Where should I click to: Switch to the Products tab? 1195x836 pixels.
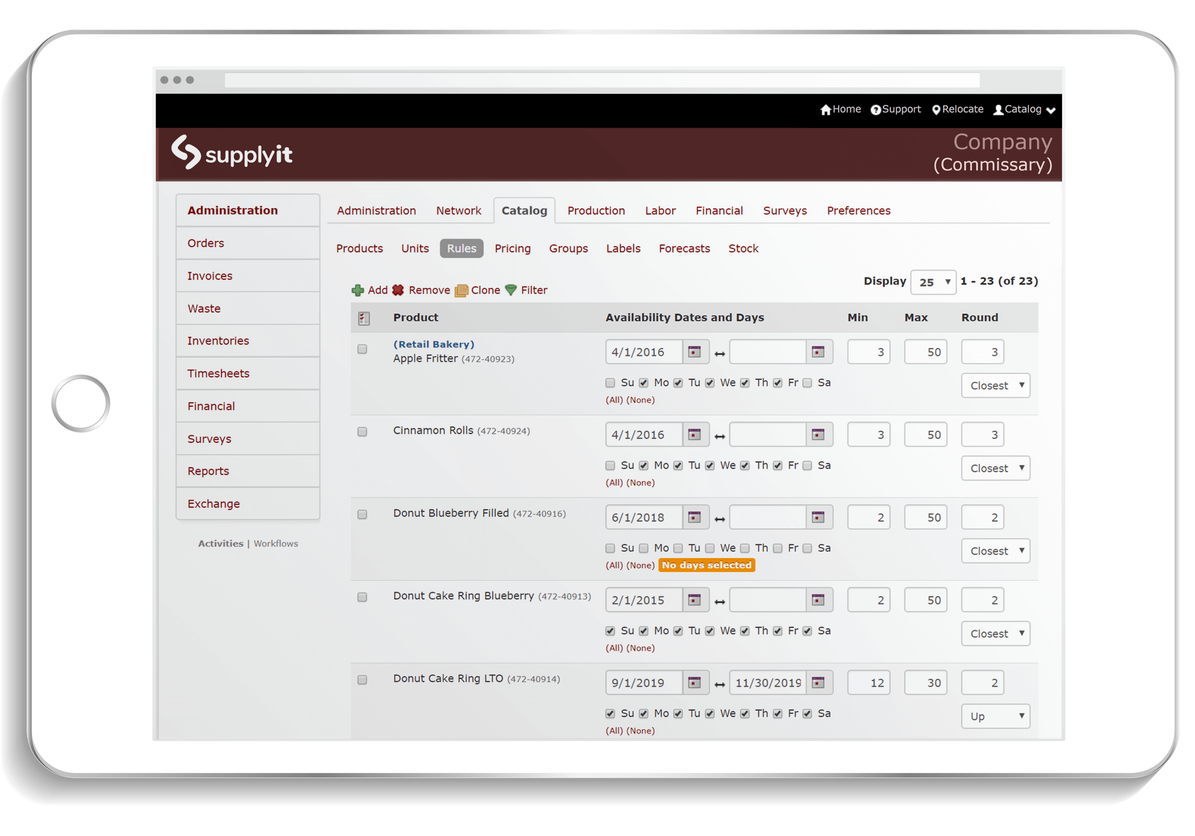pos(360,249)
